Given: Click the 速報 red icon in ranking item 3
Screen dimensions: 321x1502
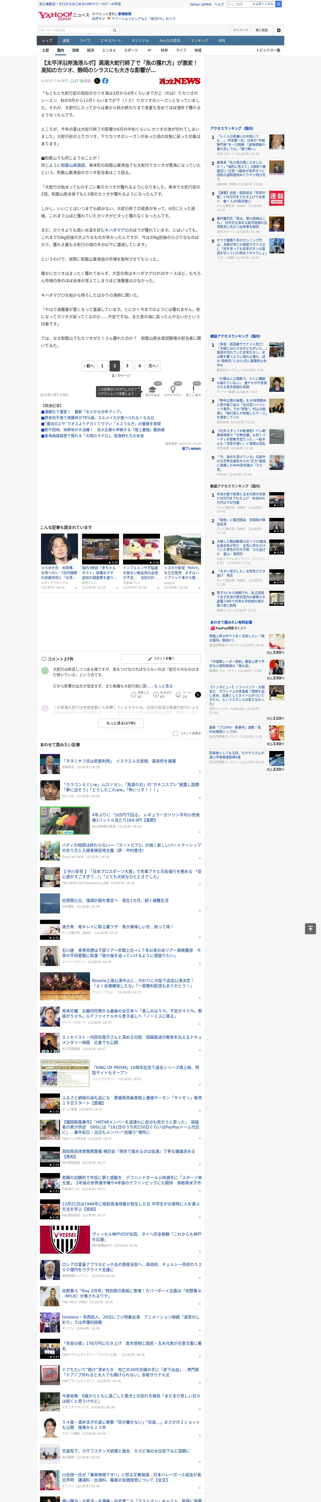Looking at the screenshot, I should pyautogui.click(x=276, y=198).
